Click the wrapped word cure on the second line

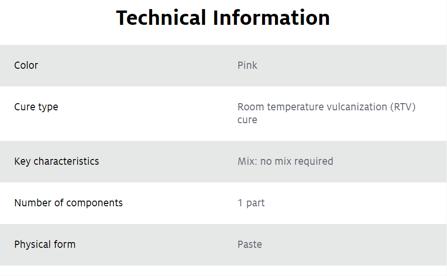coord(247,120)
